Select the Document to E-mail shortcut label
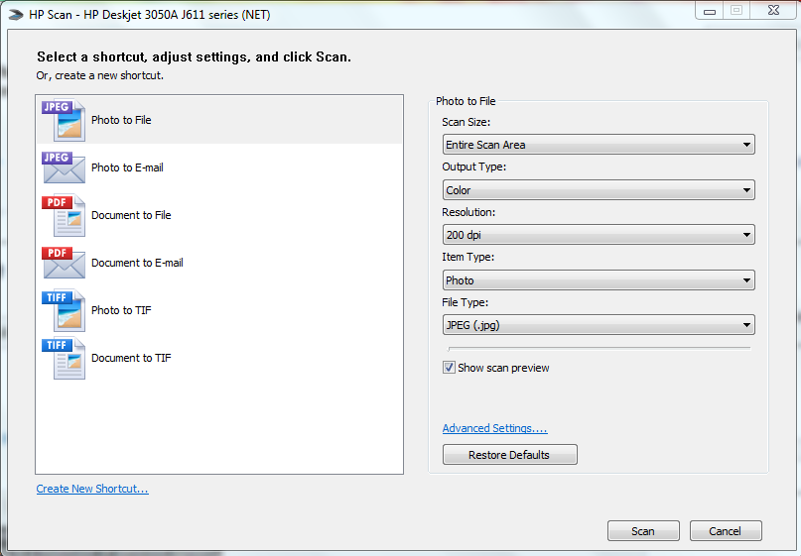The width and height of the screenshot is (801, 556). 137,263
